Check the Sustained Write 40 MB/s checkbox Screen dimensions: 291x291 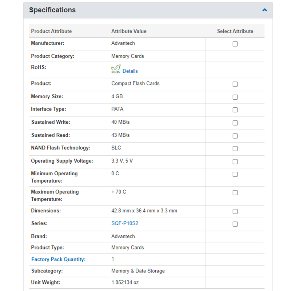click(x=235, y=123)
